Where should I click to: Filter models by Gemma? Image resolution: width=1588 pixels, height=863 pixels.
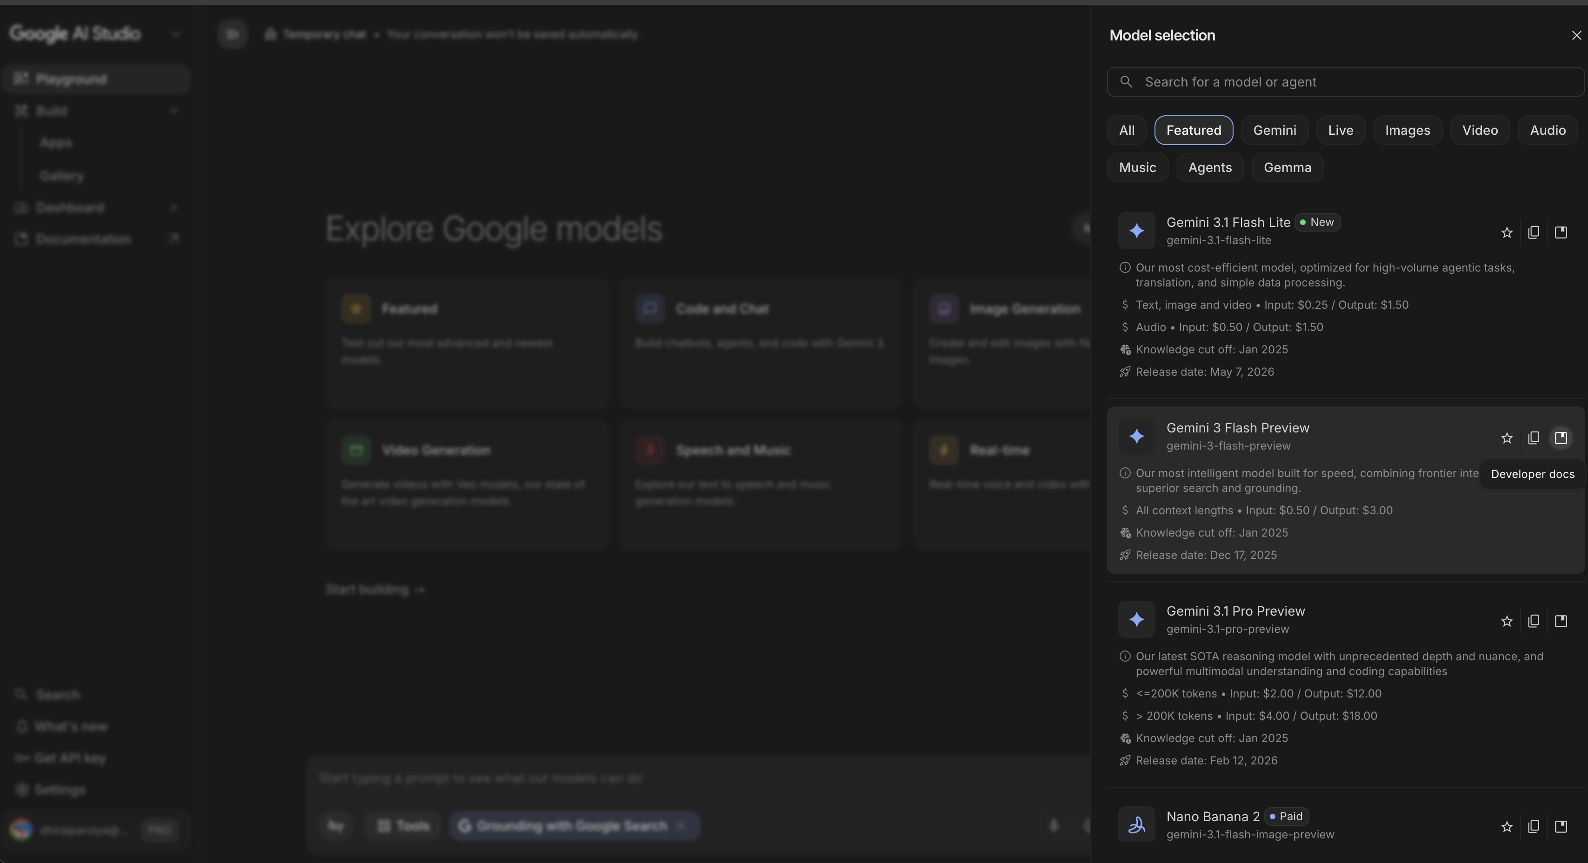1287,167
